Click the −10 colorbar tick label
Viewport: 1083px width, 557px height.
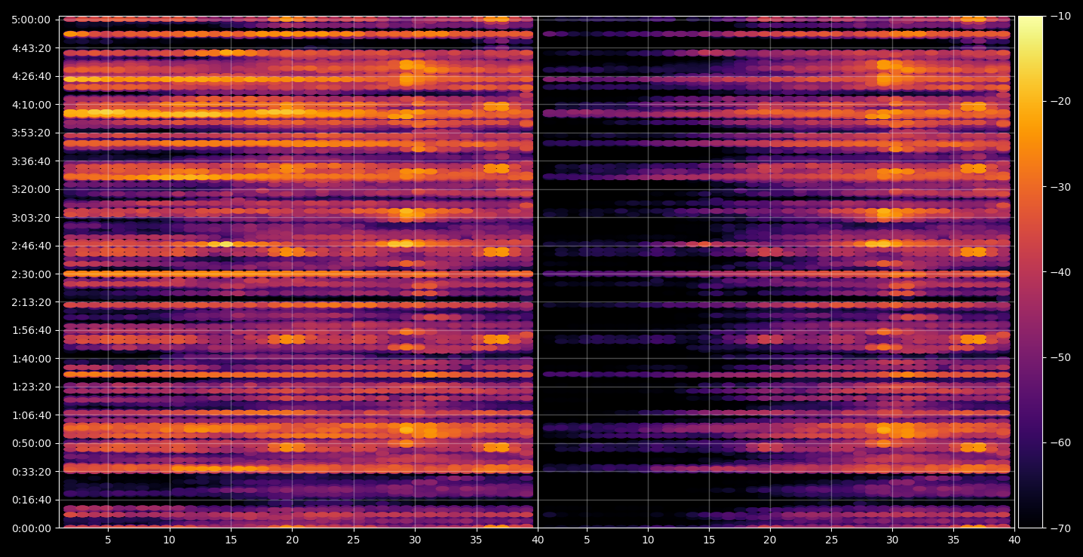[1060, 17]
